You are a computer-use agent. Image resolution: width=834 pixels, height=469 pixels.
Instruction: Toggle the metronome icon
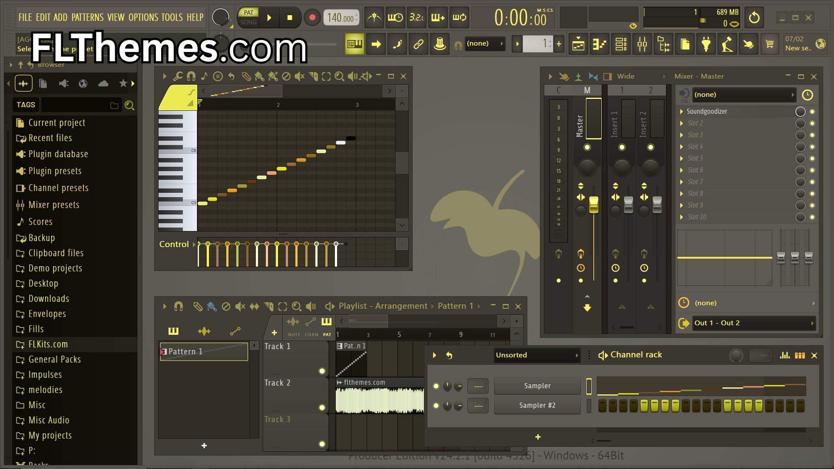374,17
